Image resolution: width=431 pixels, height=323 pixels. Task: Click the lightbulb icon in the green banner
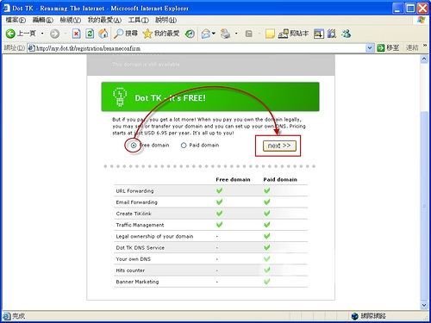tap(120, 96)
